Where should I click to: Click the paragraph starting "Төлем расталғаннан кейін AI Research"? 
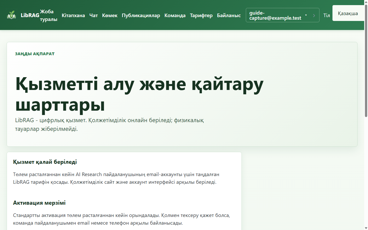coord(116,178)
